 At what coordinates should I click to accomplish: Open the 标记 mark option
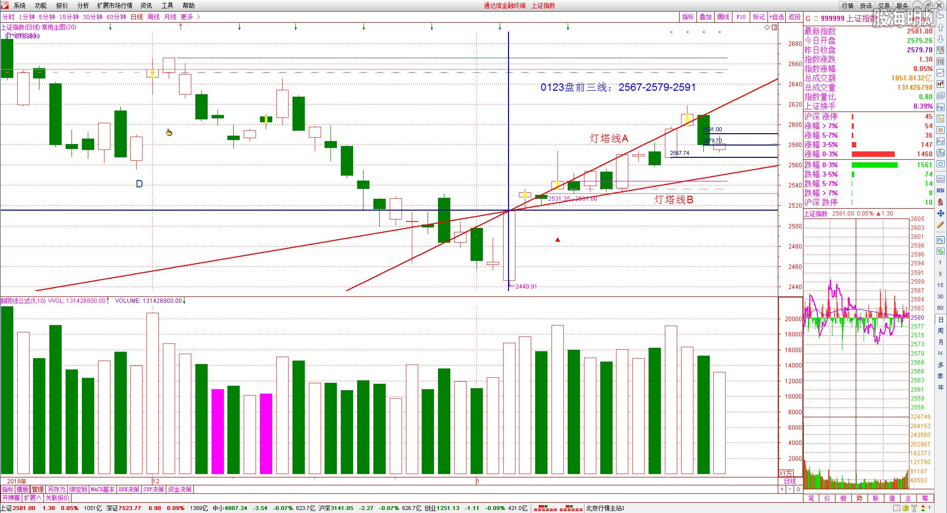[x=759, y=17]
